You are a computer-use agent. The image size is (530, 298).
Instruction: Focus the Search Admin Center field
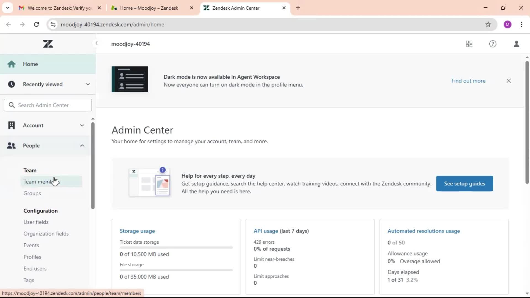pyautogui.click(x=48, y=105)
